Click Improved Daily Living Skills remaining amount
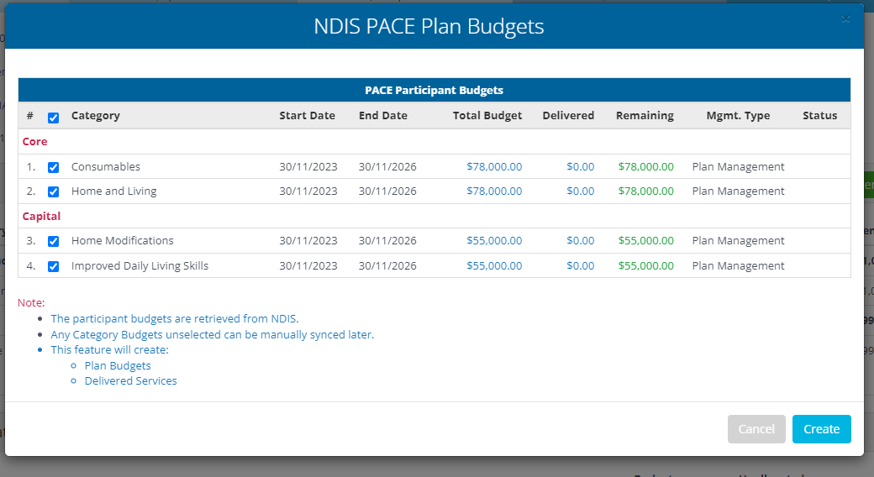The height and width of the screenshot is (477, 874). (x=645, y=266)
